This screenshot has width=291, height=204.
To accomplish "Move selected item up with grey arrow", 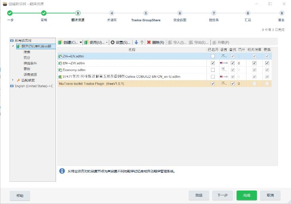I will coord(142,42).
